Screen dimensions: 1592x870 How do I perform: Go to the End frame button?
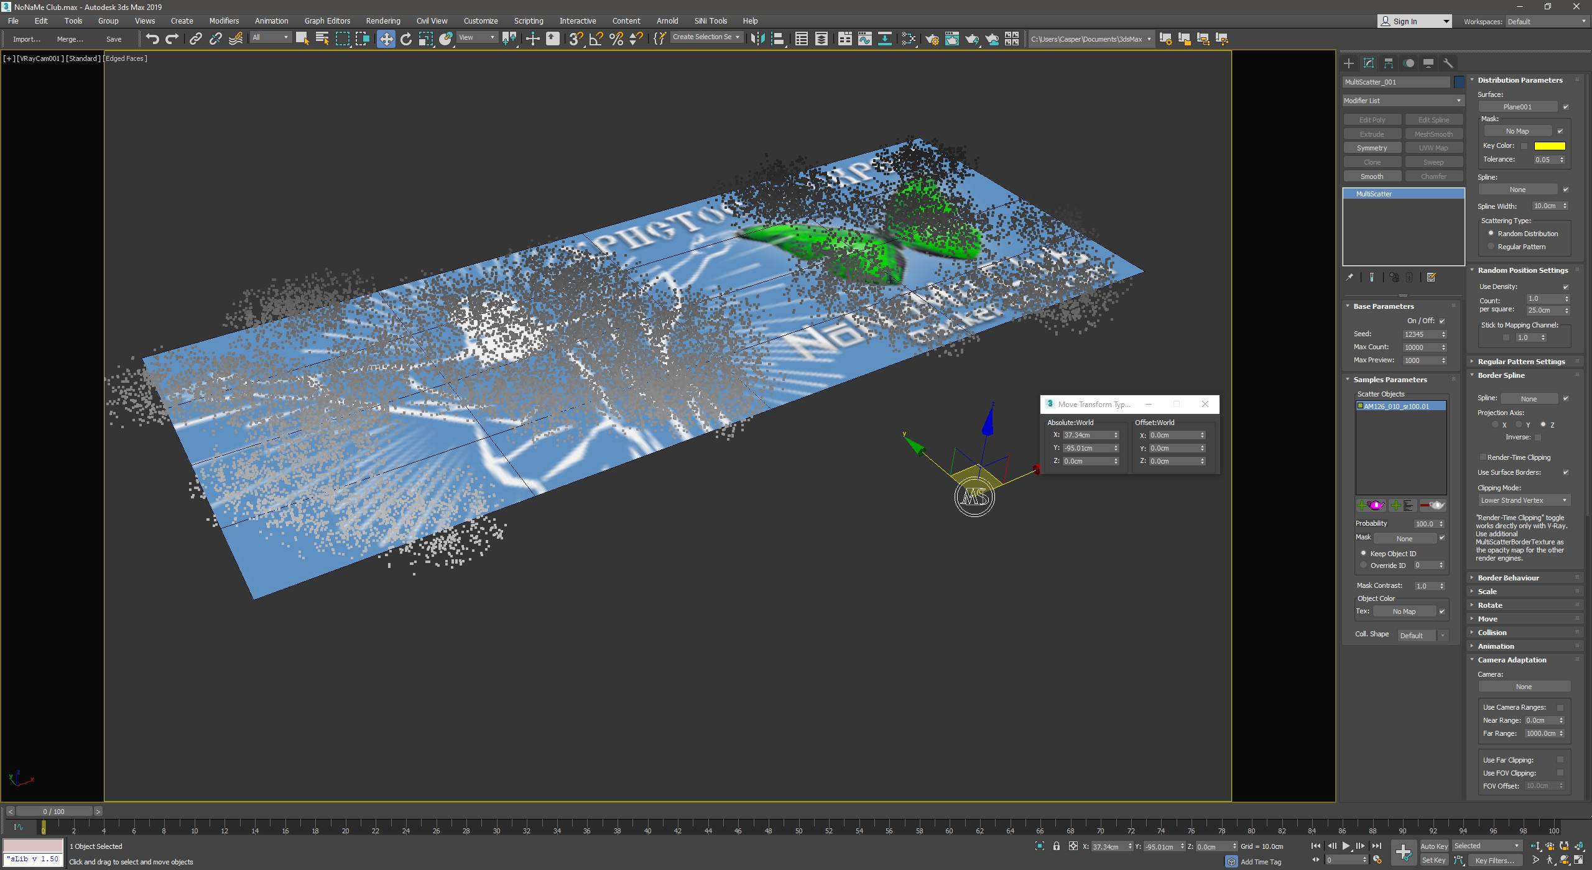(1377, 846)
